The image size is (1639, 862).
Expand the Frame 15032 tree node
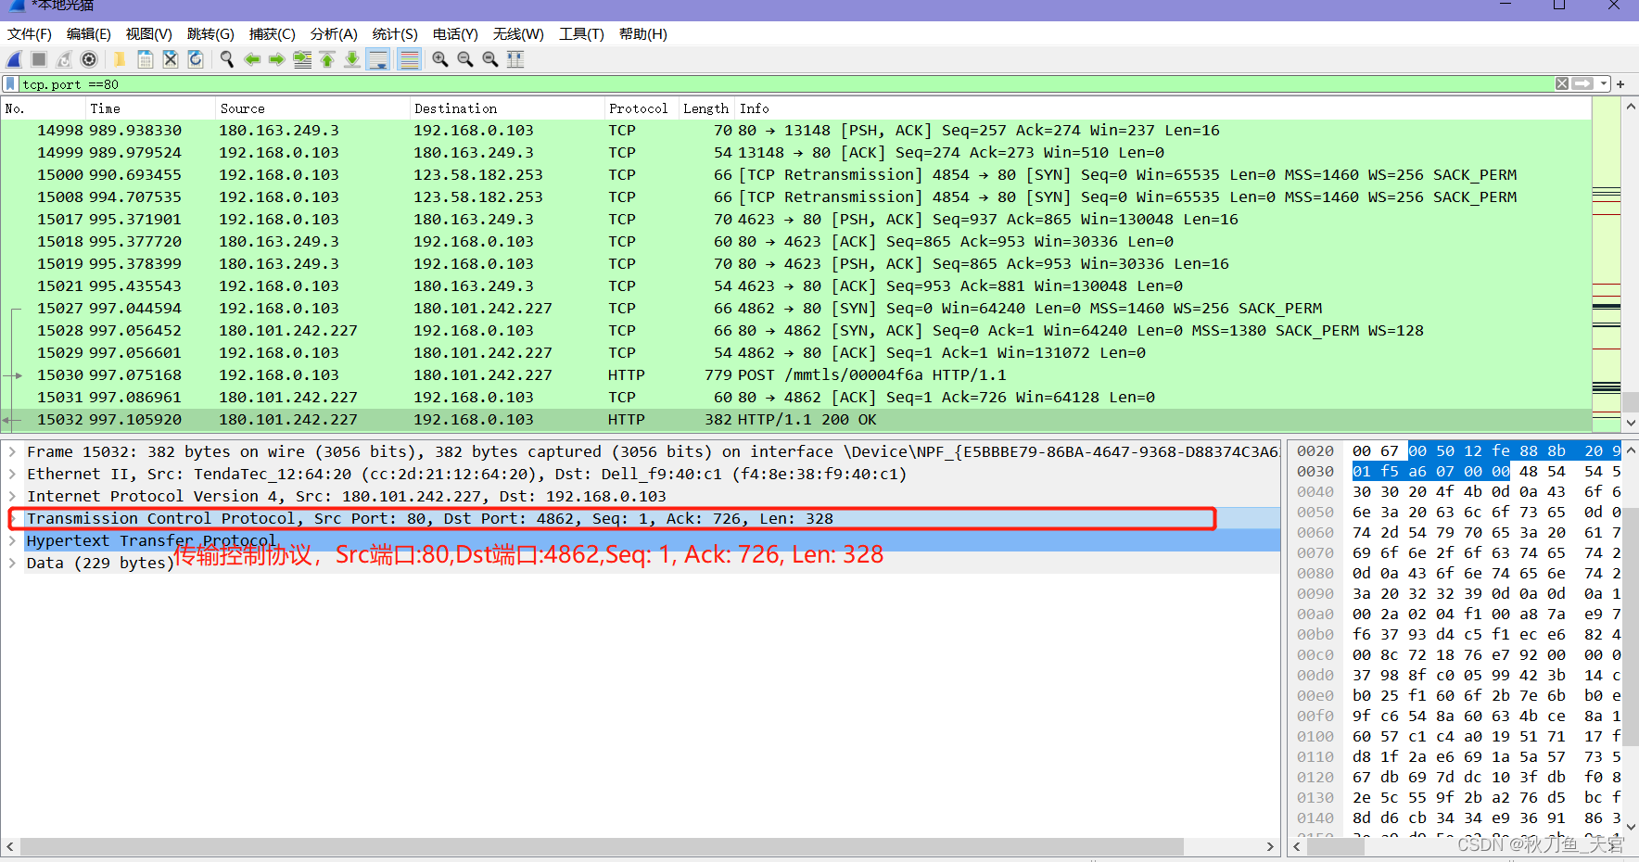[x=12, y=451]
